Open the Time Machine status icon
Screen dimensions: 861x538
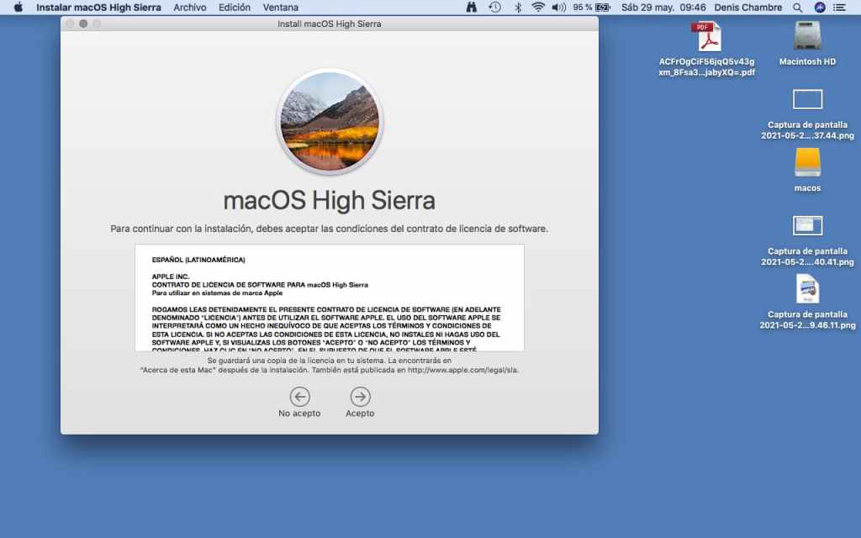[x=495, y=8]
